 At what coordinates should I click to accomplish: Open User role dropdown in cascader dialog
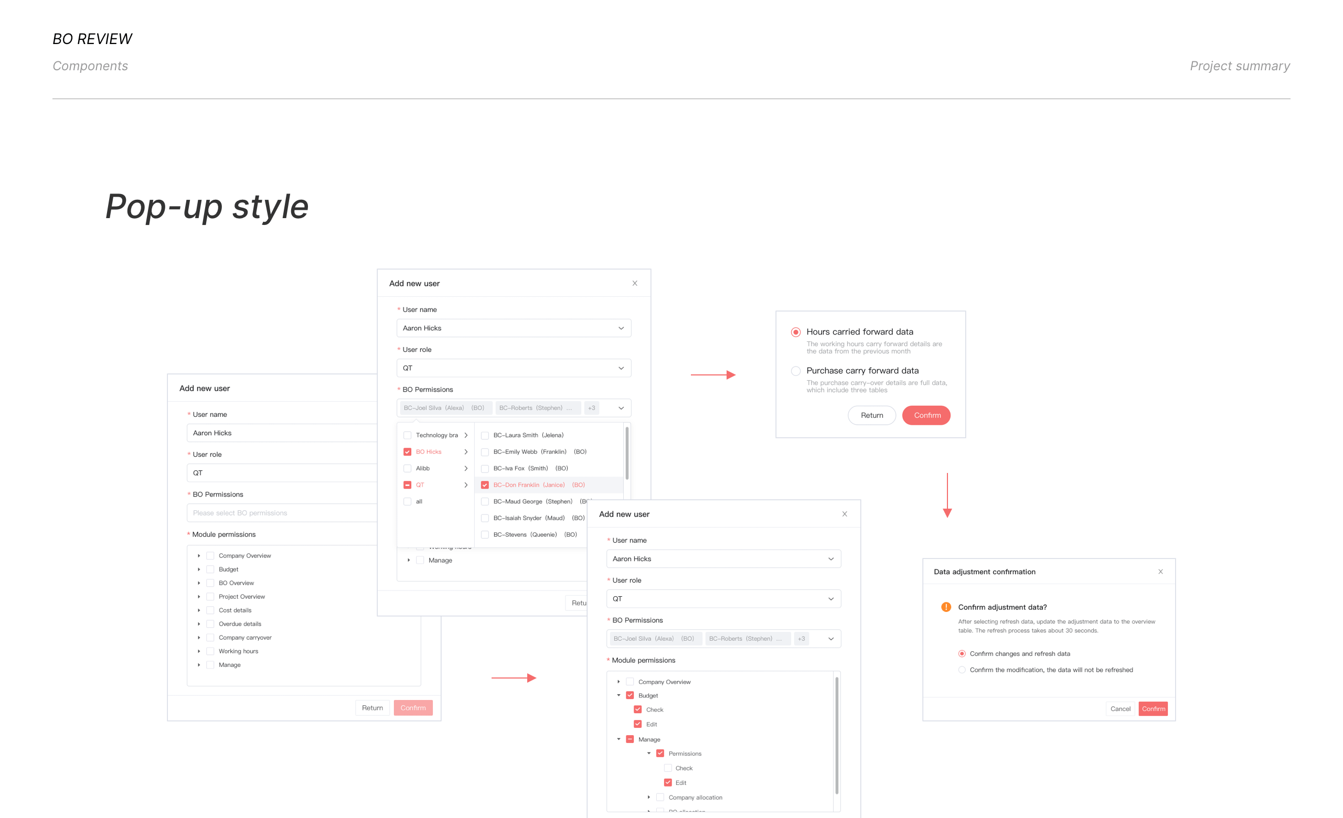(514, 368)
